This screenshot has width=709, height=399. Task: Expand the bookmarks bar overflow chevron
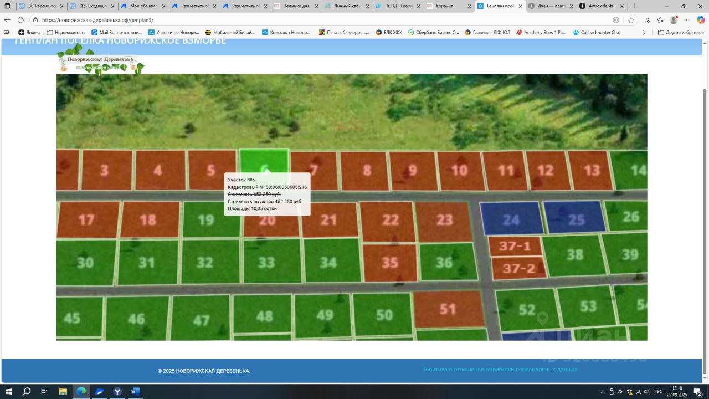(x=644, y=33)
